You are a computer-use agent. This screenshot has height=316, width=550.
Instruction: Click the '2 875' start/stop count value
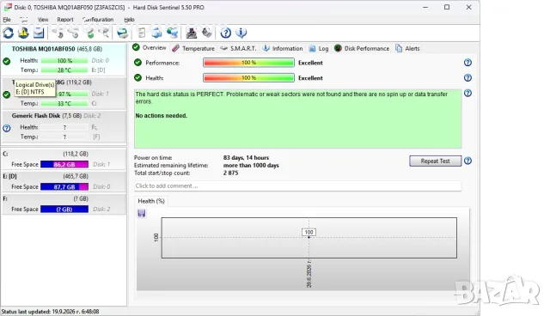pos(231,173)
